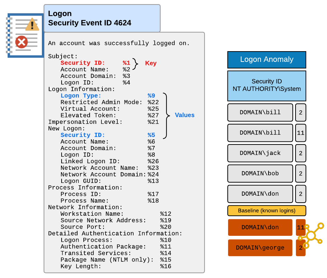Click "Linked Logon ID:" line
The height and width of the screenshot is (278, 327).
(x=110, y=161)
